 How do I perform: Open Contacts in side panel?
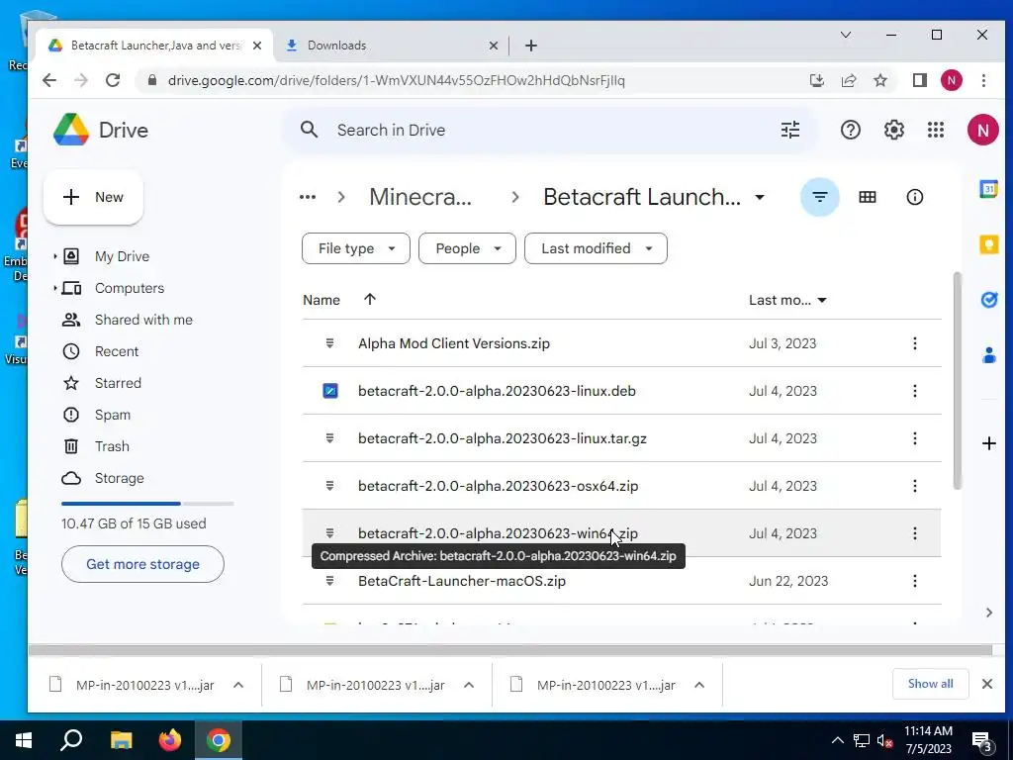pyautogui.click(x=988, y=355)
